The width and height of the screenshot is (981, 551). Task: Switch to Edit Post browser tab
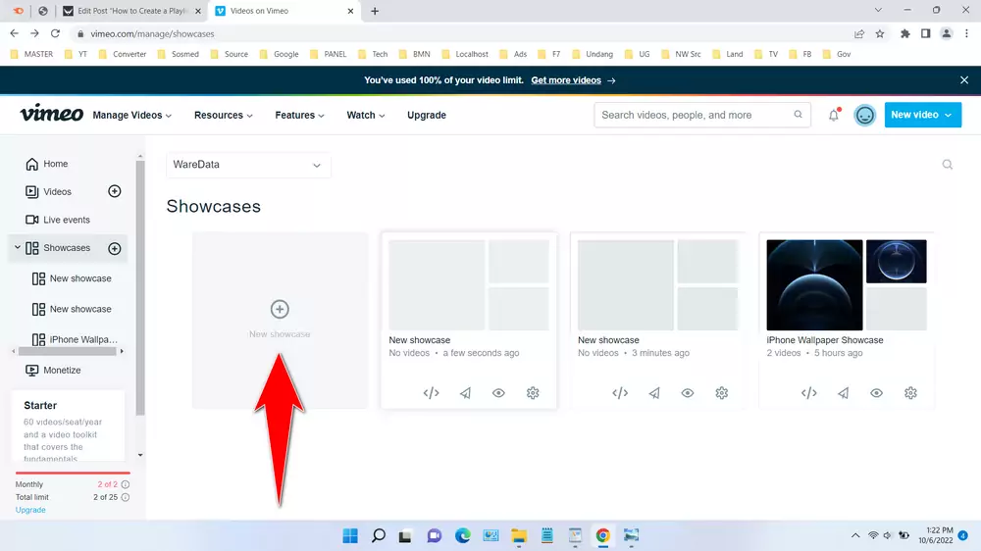pos(132,11)
